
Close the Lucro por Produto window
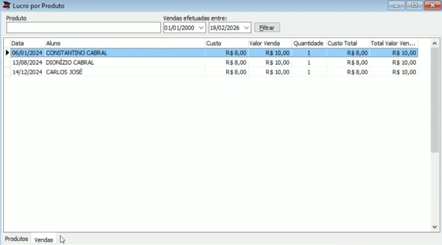(x=433, y=5)
